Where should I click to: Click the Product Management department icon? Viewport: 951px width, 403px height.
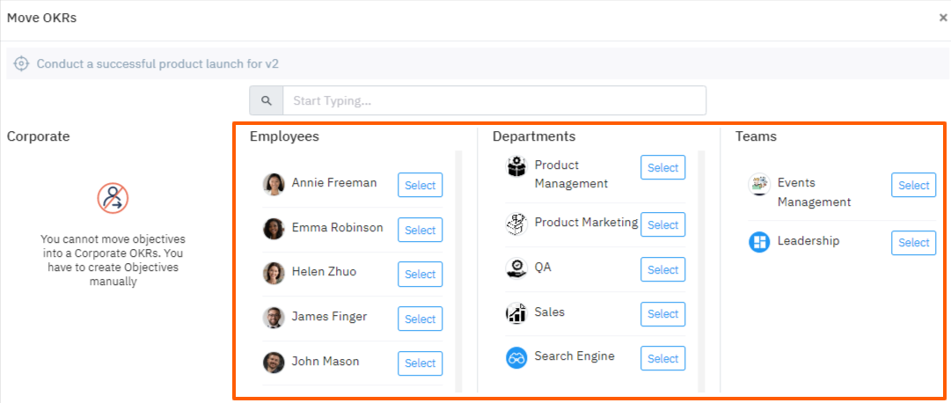(516, 166)
